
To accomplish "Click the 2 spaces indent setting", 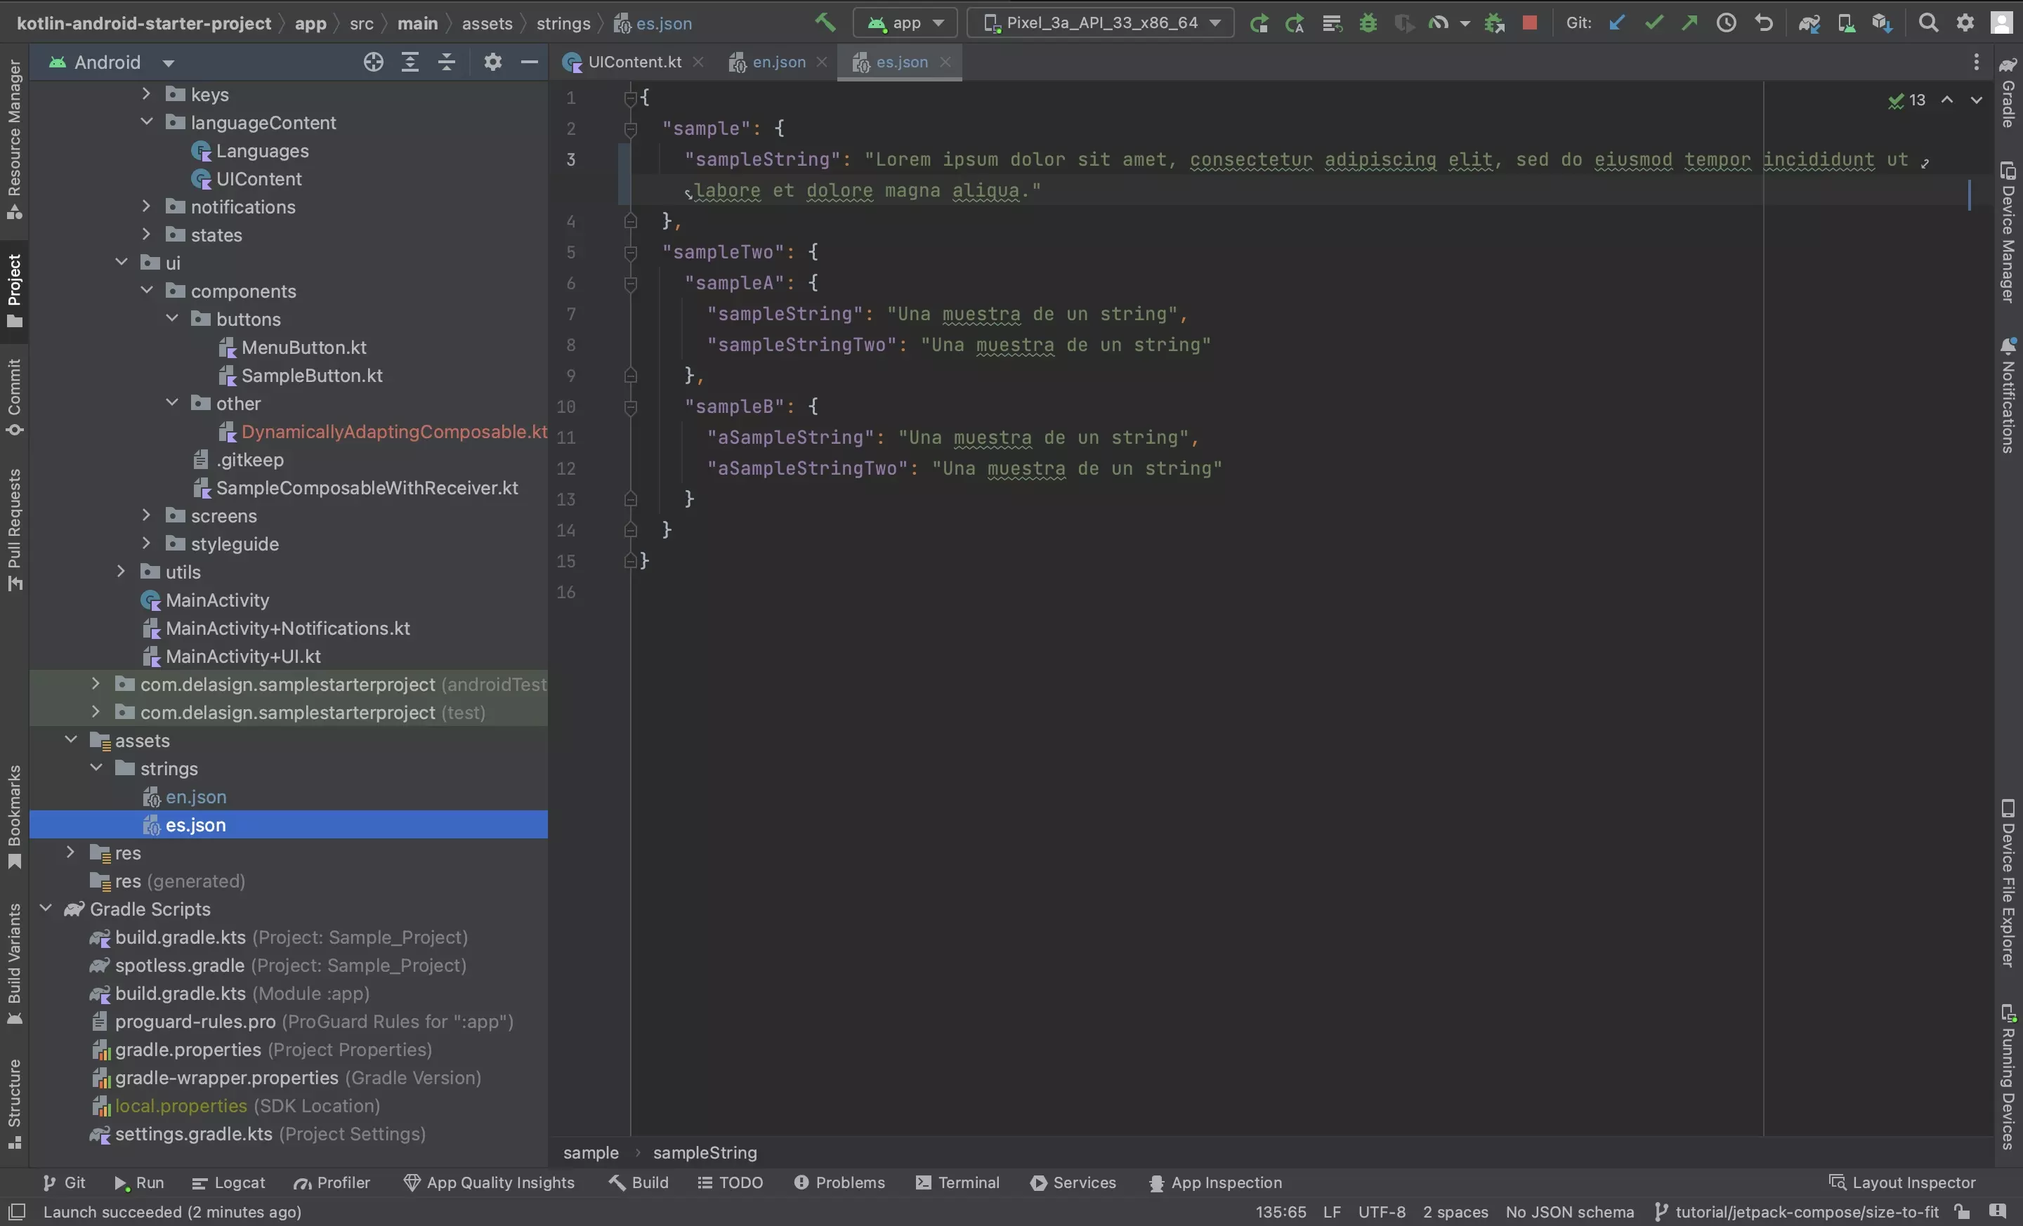I will tap(1455, 1212).
